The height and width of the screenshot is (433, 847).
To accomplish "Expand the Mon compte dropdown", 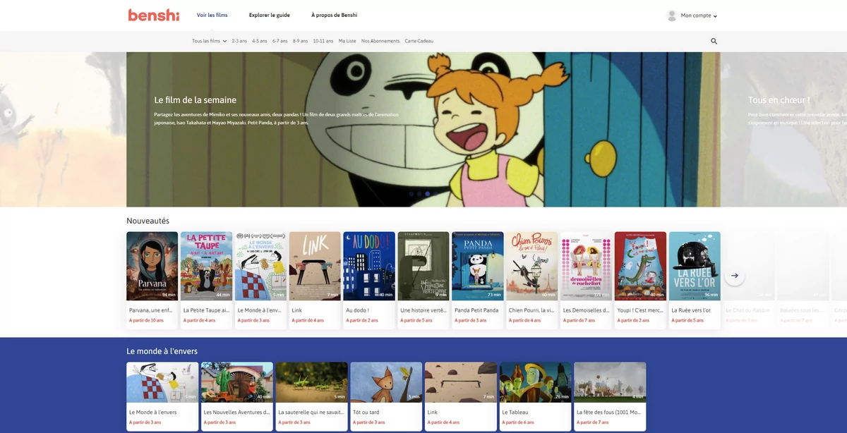I will (x=699, y=16).
